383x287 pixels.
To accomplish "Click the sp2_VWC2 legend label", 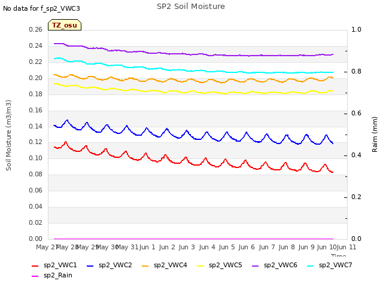I will click(x=115, y=265).
